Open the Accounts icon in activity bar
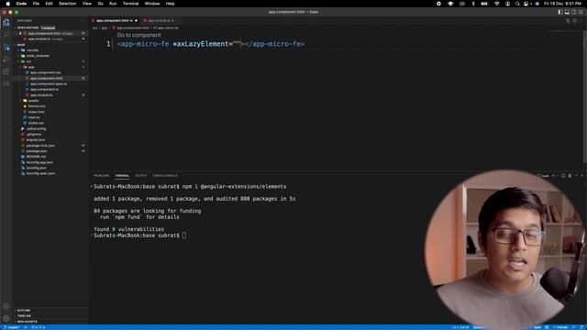 [6, 306]
